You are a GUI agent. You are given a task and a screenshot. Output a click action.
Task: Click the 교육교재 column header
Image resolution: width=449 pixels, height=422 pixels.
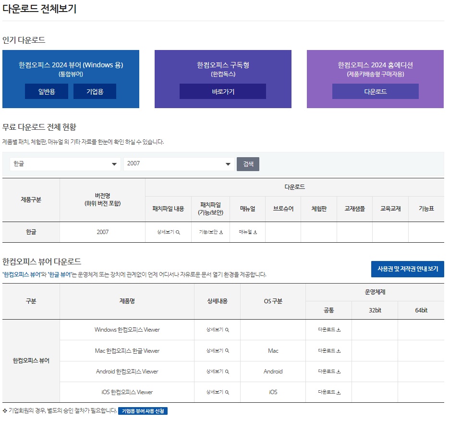point(390,209)
